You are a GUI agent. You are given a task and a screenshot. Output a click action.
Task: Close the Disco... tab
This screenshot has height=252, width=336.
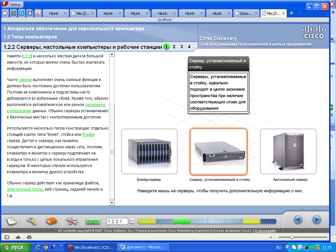pos(256,13)
